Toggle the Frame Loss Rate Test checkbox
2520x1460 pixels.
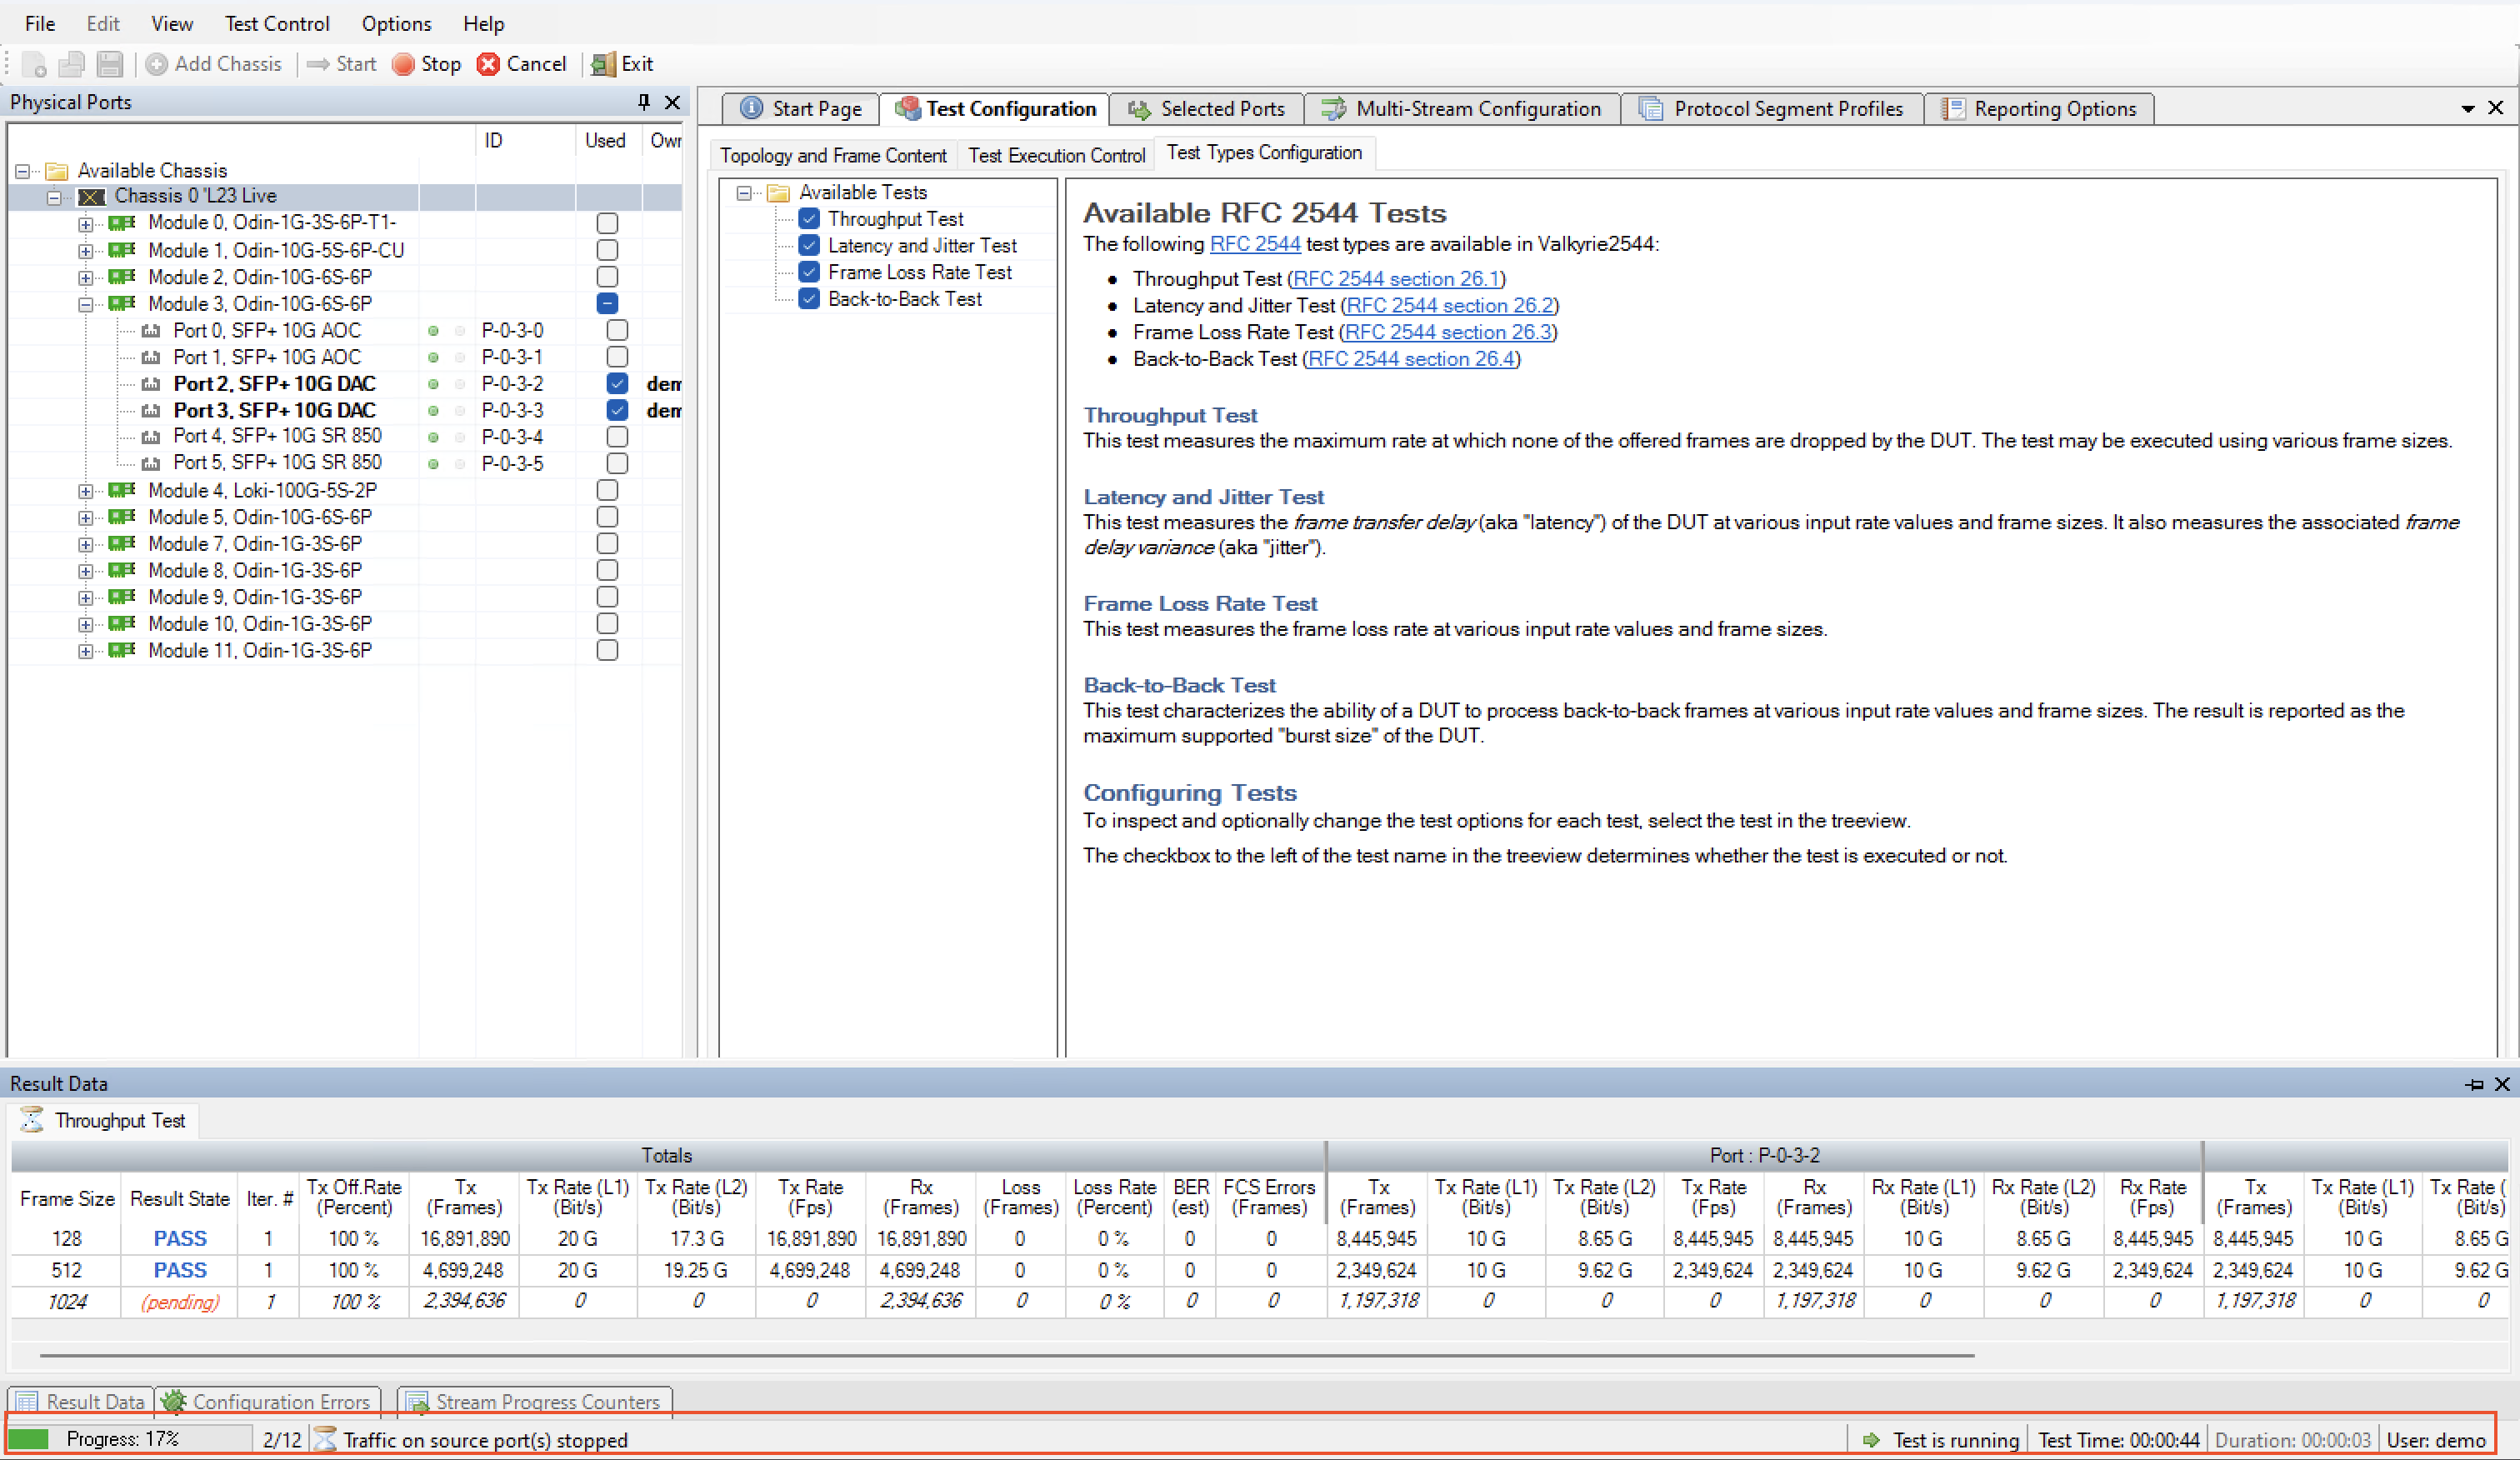pos(810,272)
